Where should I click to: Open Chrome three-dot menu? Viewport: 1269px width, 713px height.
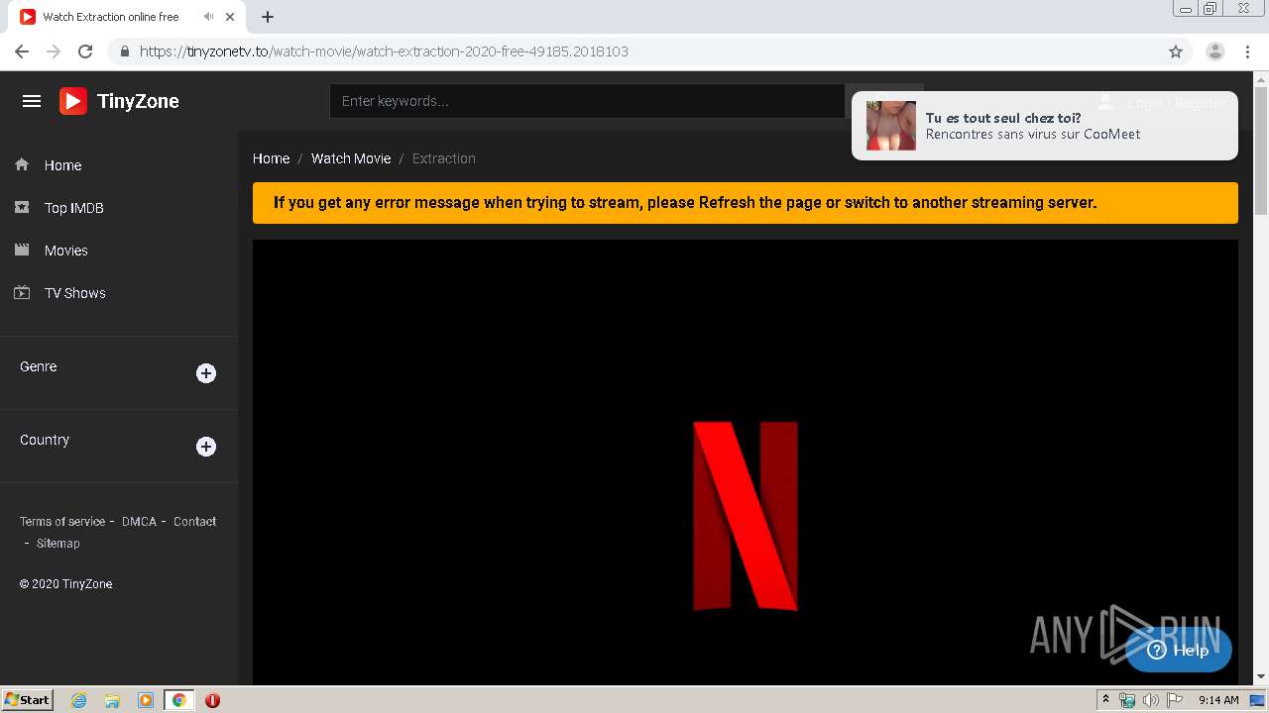tap(1247, 51)
